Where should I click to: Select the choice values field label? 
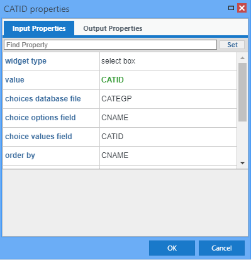pyautogui.click(x=38, y=137)
